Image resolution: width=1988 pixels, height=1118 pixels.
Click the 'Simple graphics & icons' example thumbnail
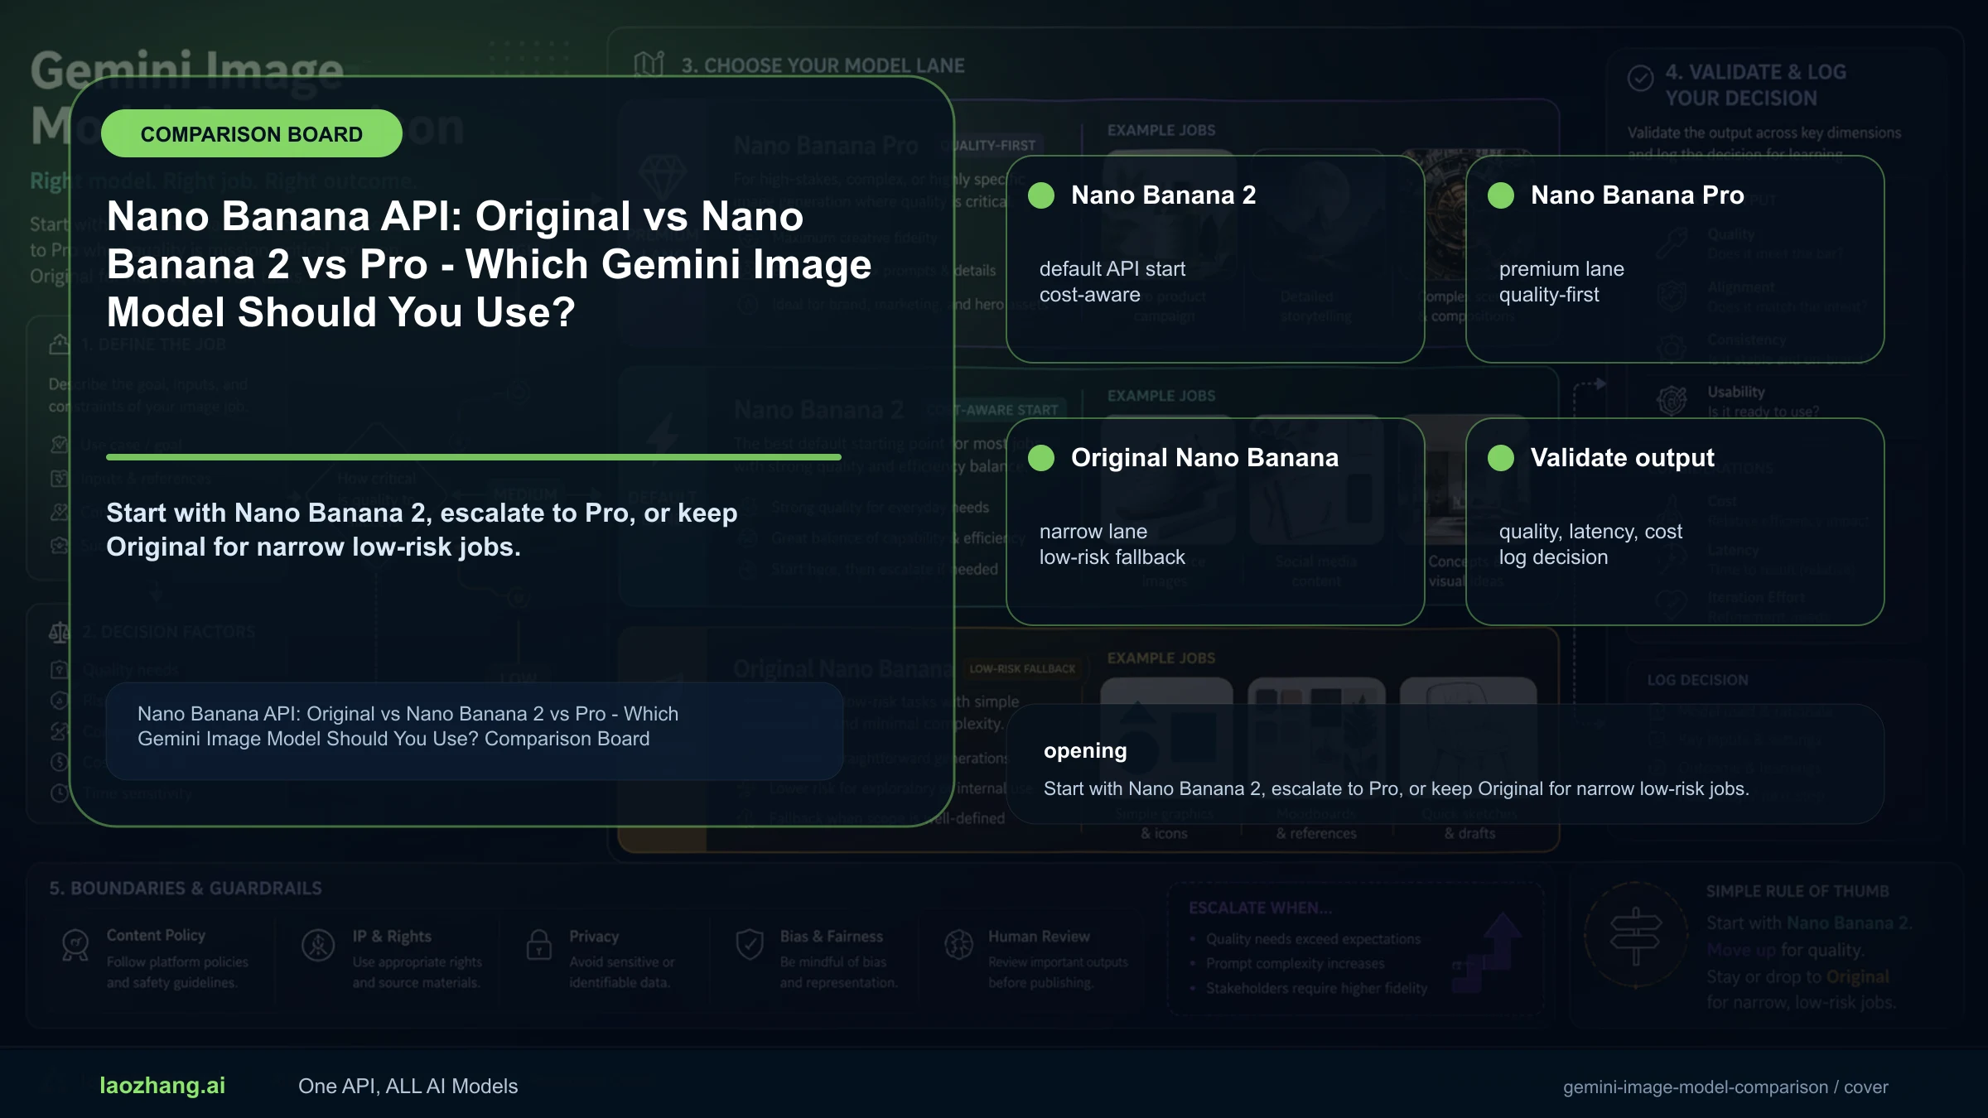point(1166,741)
